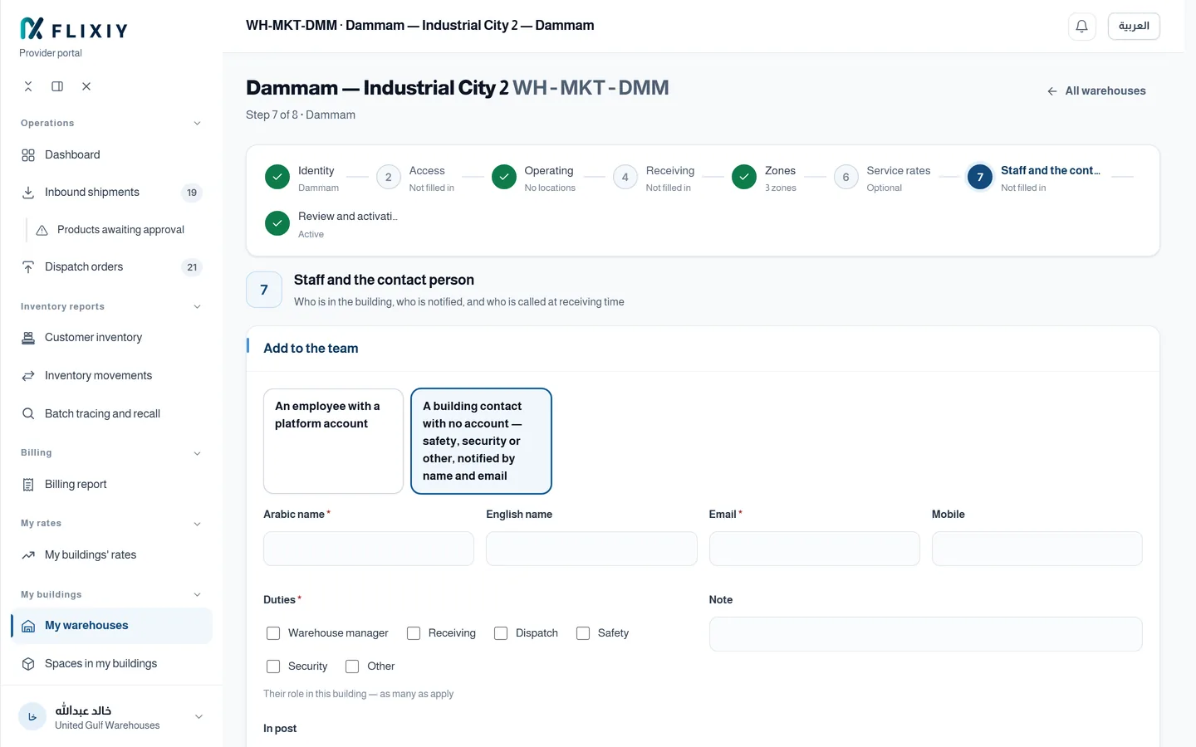Check the Warehouse manager duty
The height and width of the screenshot is (747, 1196).
[x=273, y=633]
